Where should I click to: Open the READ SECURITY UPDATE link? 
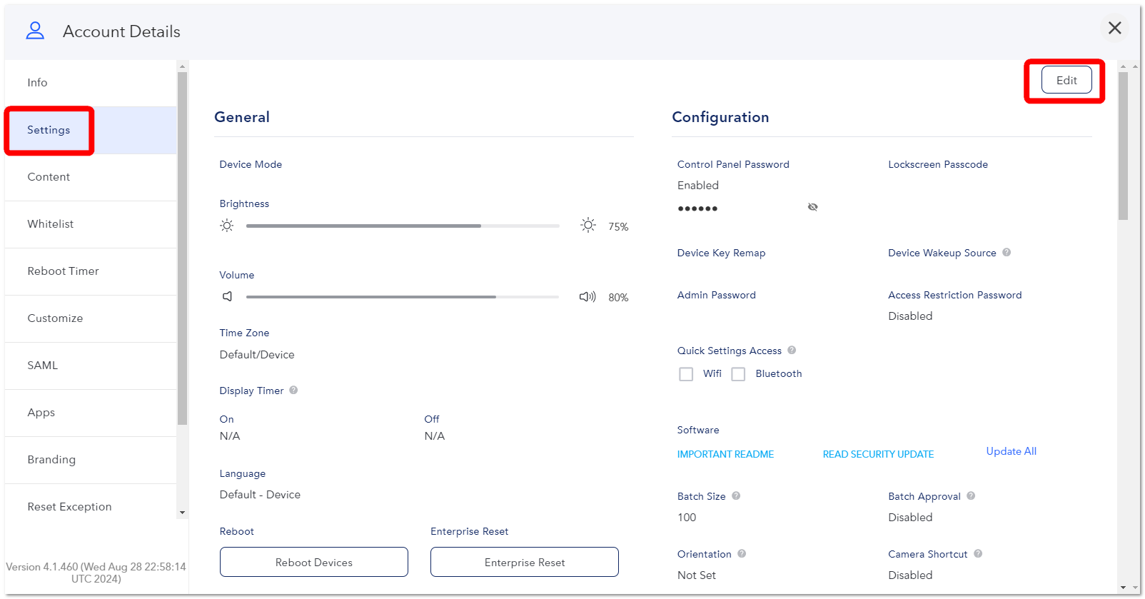tap(878, 454)
